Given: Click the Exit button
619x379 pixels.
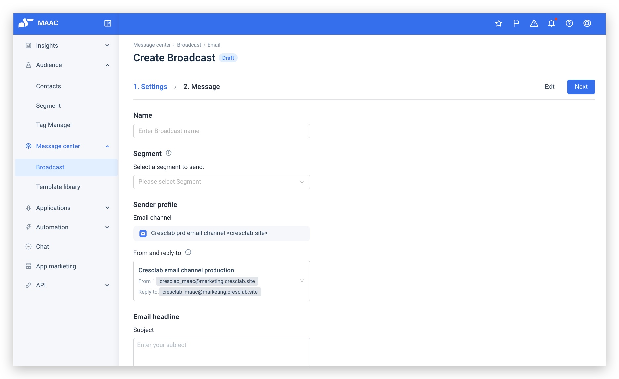Looking at the screenshot, I should coord(549,87).
